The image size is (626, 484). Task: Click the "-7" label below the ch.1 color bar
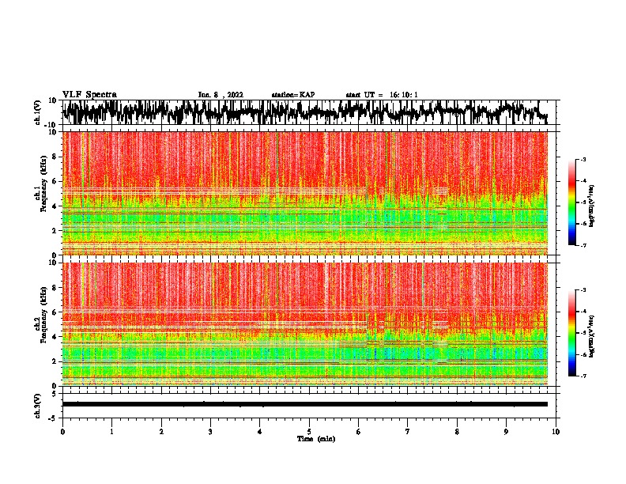[583, 245]
